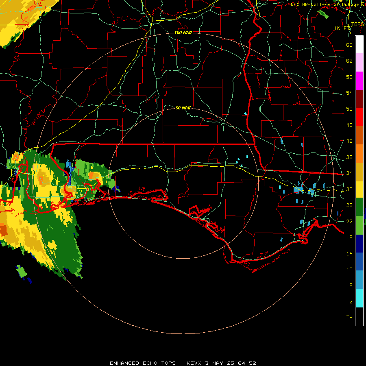Click the bright orange legend swatch

[x=359, y=154]
